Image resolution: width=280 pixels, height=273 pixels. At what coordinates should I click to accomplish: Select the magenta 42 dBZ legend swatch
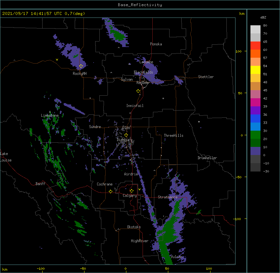[x=255, y=102]
